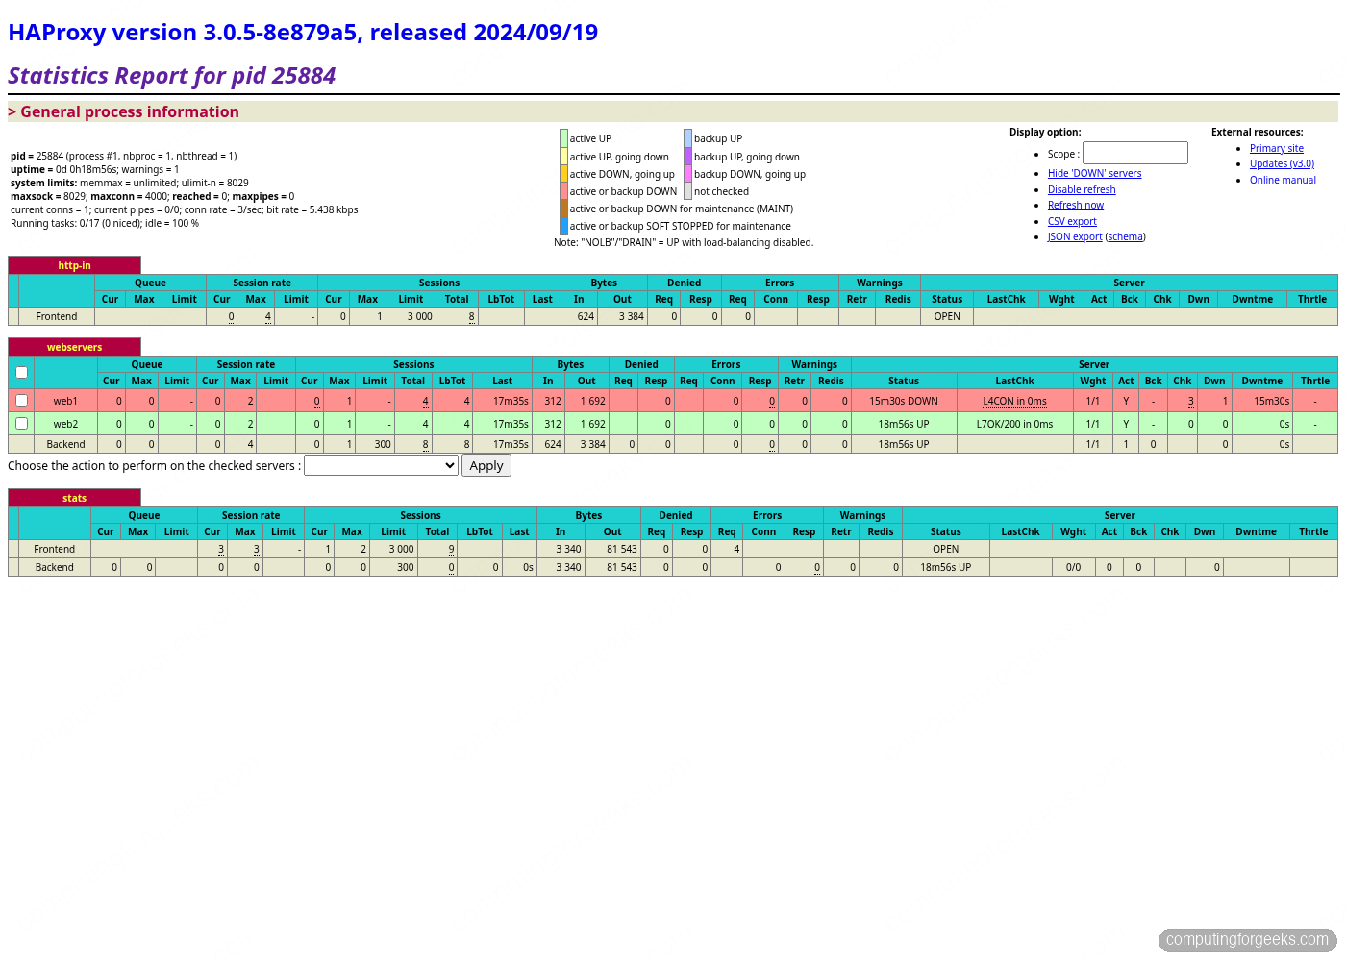
Task: Click the Apply button
Action: 486,465
